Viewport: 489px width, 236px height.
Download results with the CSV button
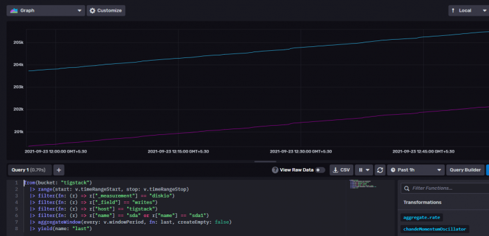(x=342, y=170)
